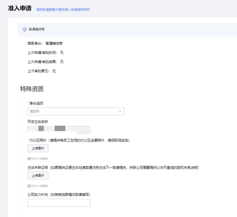Select the 普通铺货商 banner text
This screenshot has height=217, width=237.
(37, 29)
